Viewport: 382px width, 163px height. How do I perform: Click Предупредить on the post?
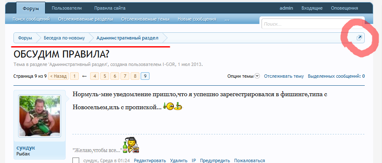click(215, 160)
